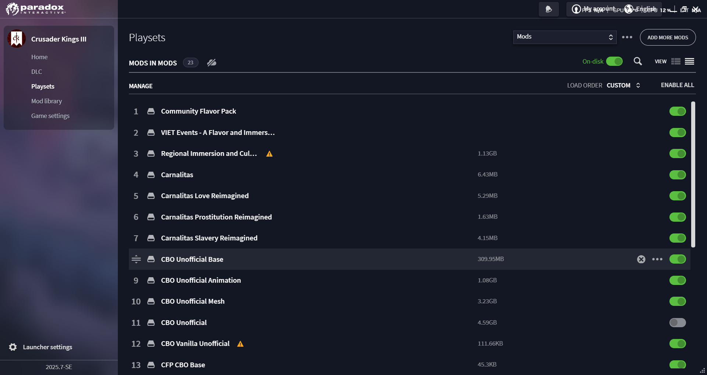Click the mod list vertical scrollbar
Screen dimensions: 707x375
coord(693,175)
